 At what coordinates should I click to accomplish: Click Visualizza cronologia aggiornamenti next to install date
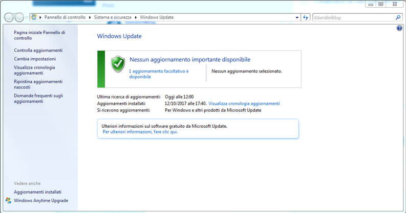[x=244, y=104]
